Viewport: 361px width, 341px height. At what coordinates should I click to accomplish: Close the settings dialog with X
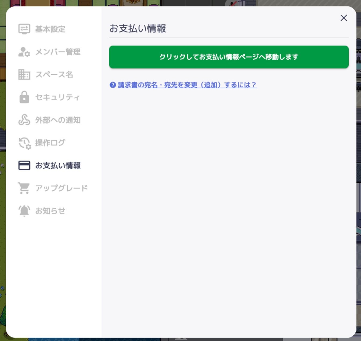344,18
